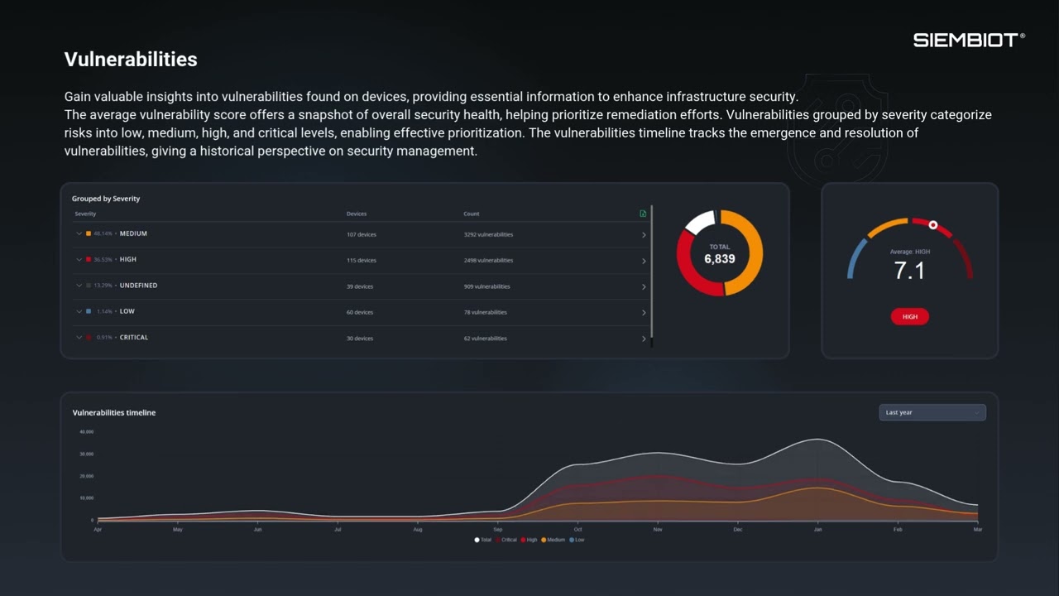Click the 107 devices cell
1059x596 pixels.
click(362, 234)
